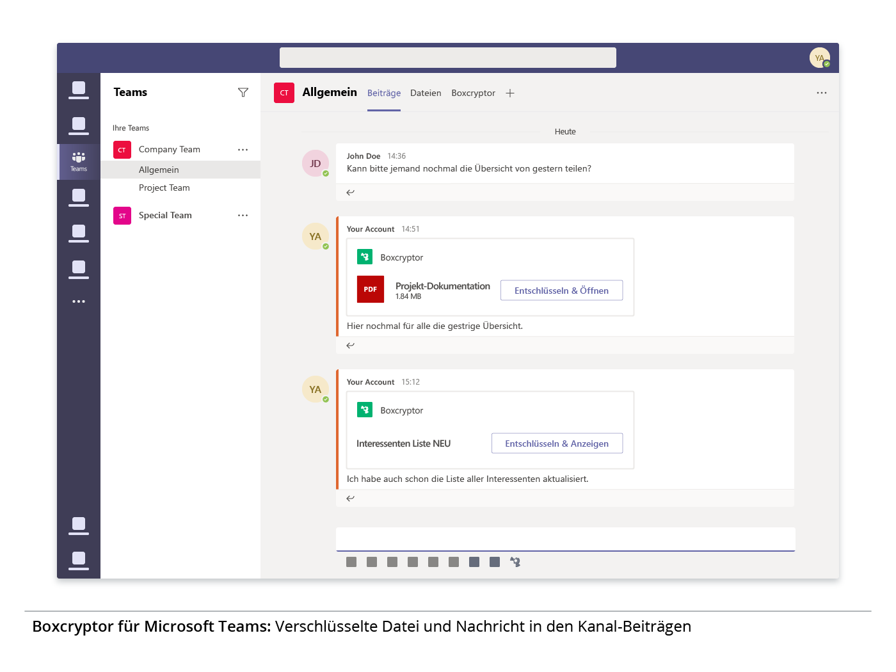Click the filter funnel icon beside Teams
This screenshot has height=672, width=896.
(x=243, y=93)
